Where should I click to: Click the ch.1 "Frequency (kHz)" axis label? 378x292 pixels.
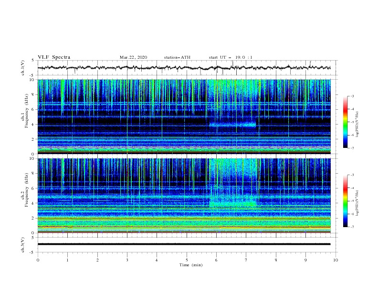click(x=27, y=110)
